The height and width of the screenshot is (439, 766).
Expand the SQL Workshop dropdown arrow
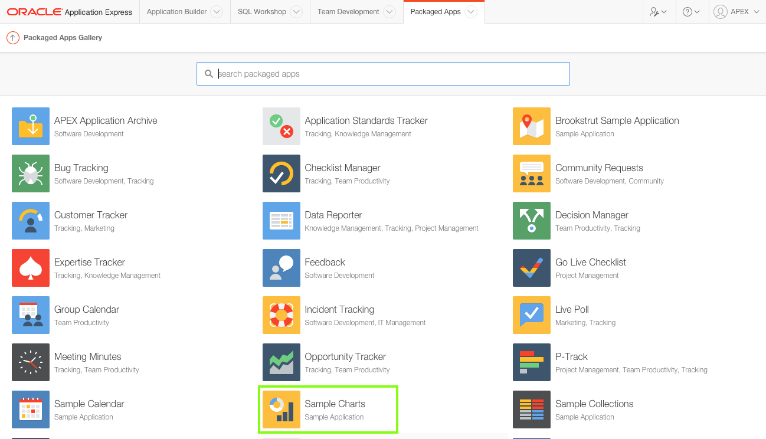(x=296, y=12)
